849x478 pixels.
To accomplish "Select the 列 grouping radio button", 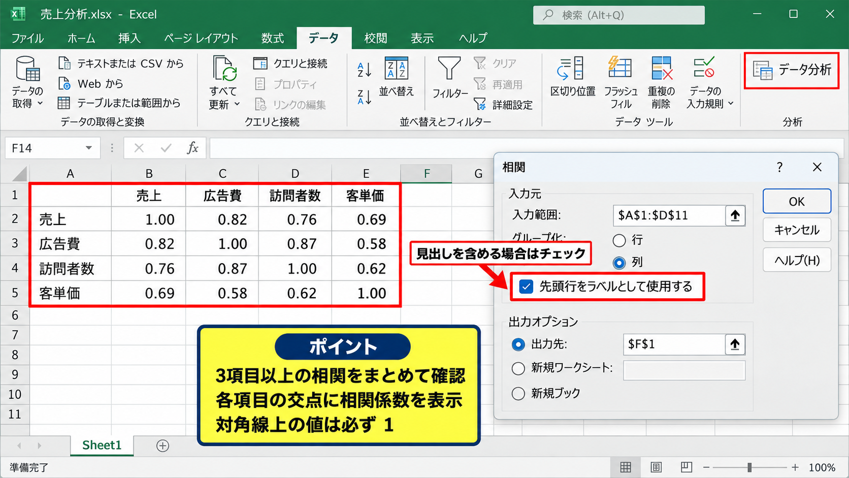I will [619, 263].
